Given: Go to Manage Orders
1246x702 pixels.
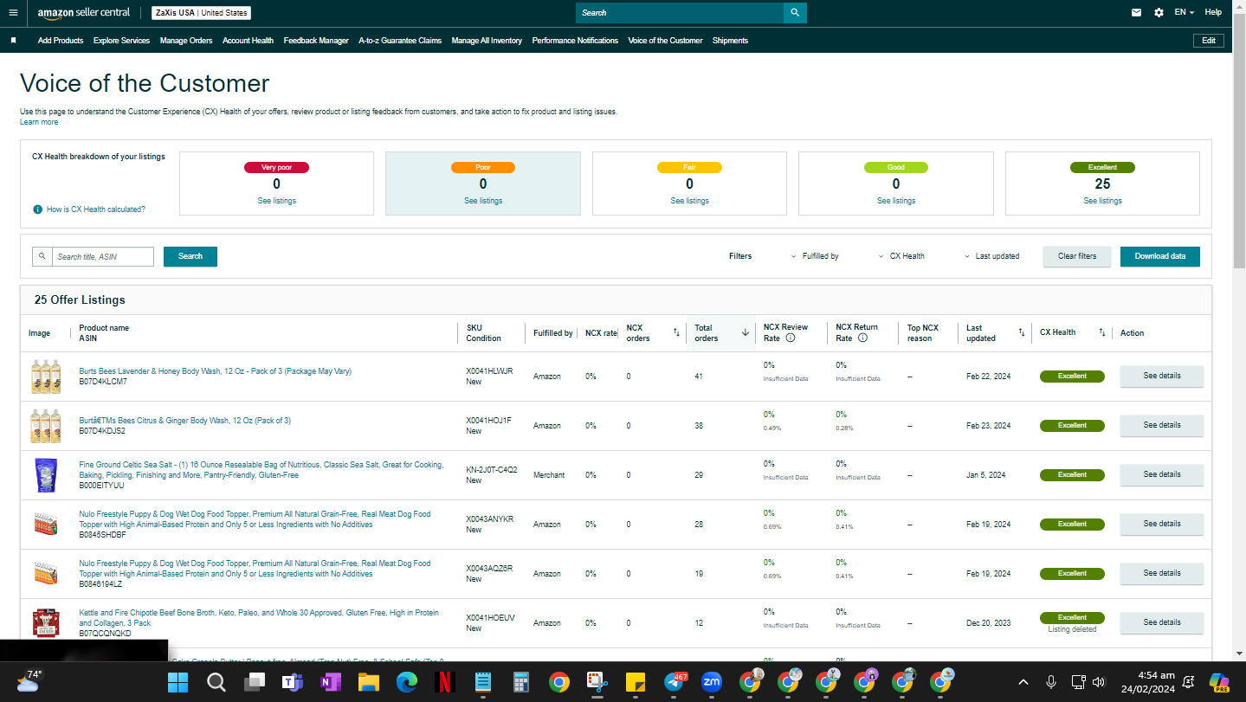Looking at the screenshot, I should click(186, 41).
